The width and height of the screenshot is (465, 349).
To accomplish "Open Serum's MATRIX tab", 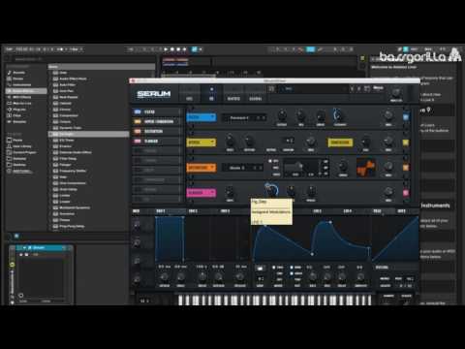I will point(233,98).
